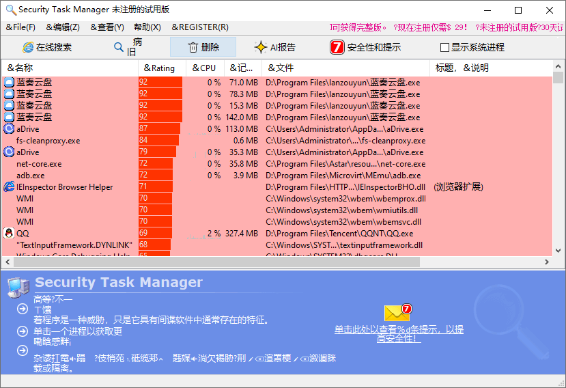Select the WMI row for wmiutils.dll
This screenshot has height=388, width=566.
(x=277, y=210)
